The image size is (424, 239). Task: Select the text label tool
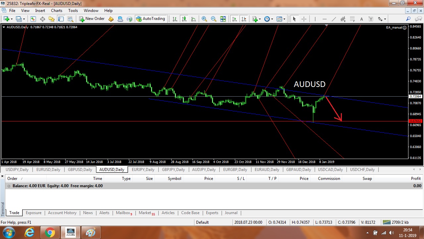371,19
